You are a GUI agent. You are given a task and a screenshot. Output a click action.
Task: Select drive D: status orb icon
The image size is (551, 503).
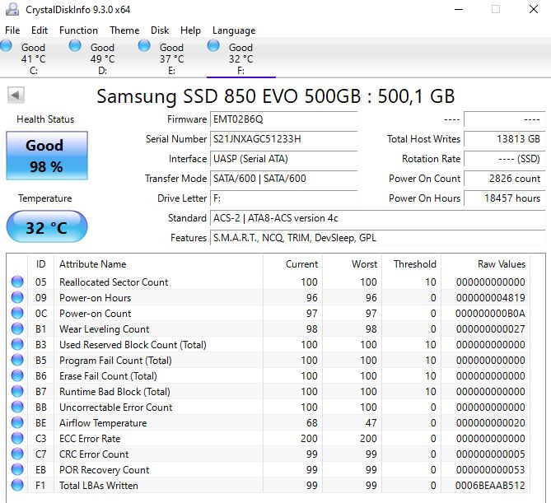click(x=76, y=47)
